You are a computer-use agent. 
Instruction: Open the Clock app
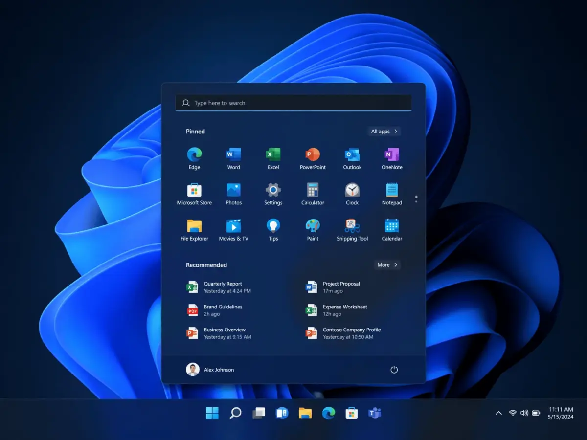(352, 195)
